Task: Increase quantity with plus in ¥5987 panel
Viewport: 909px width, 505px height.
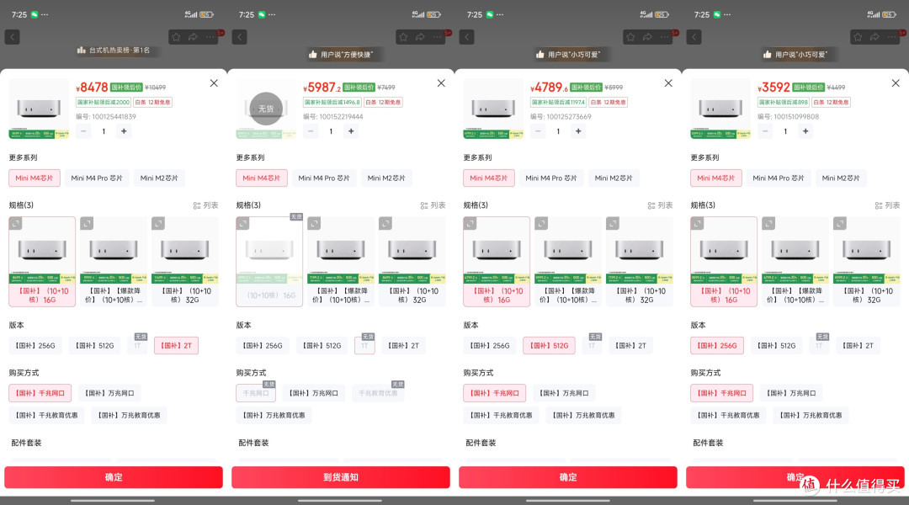Action: pos(351,131)
